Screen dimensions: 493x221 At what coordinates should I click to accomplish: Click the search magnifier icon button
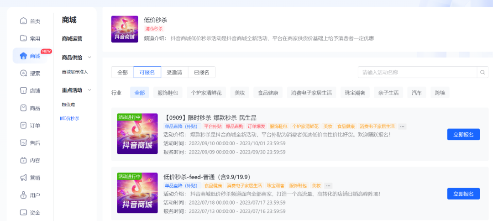click(x=483, y=72)
